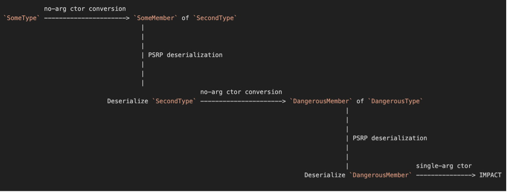Click `SecondType` right after `SomeMember` of

pyautogui.click(x=215, y=18)
